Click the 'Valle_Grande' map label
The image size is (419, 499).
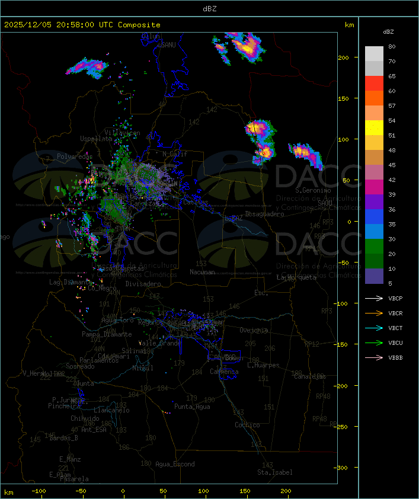point(160,343)
